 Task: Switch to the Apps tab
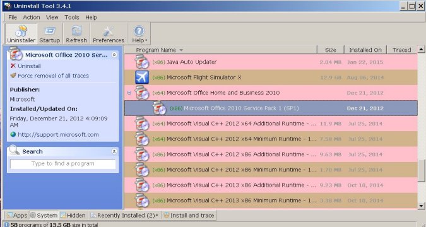point(17,215)
